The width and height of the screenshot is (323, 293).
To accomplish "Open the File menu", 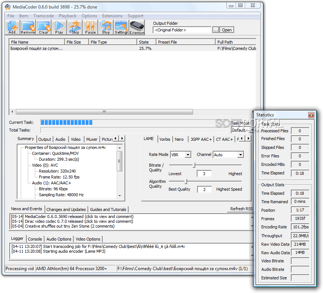I will click(x=11, y=16).
